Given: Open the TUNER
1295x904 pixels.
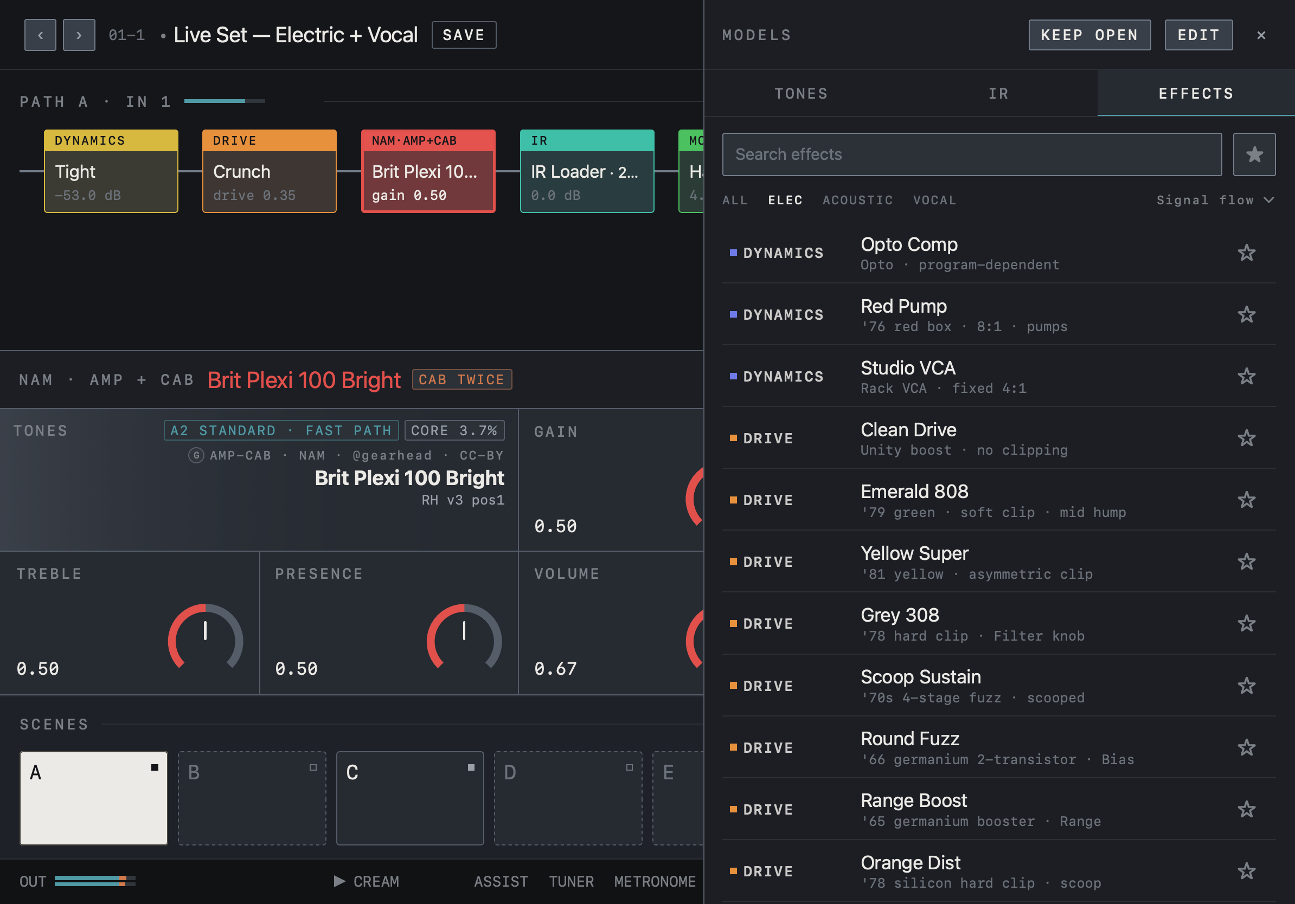Looking at the screenshot, I should tap(572, 881).
